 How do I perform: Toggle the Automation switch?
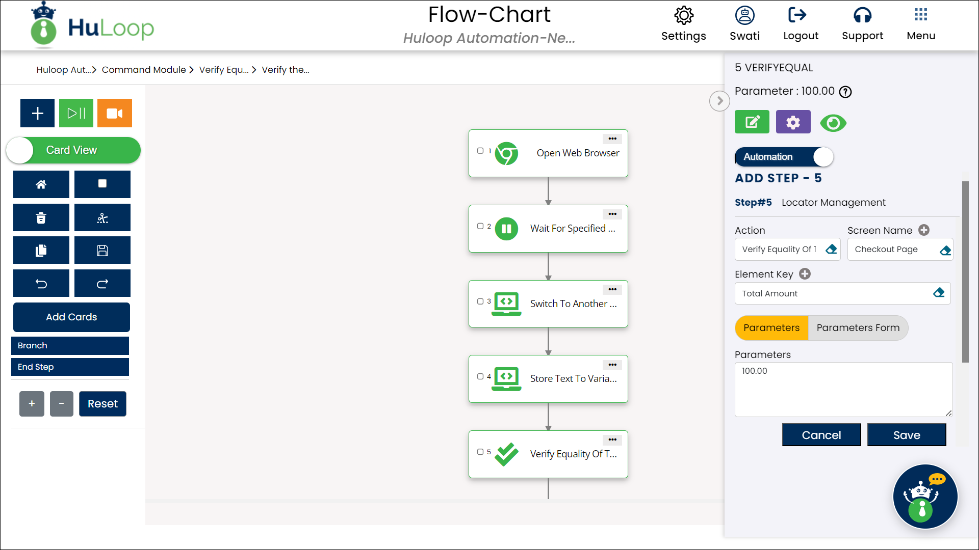pos(784,157)
